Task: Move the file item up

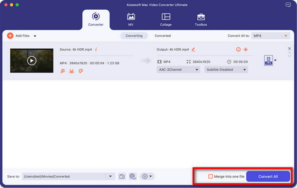Action: pyautogui.click(x=289, y=53)
